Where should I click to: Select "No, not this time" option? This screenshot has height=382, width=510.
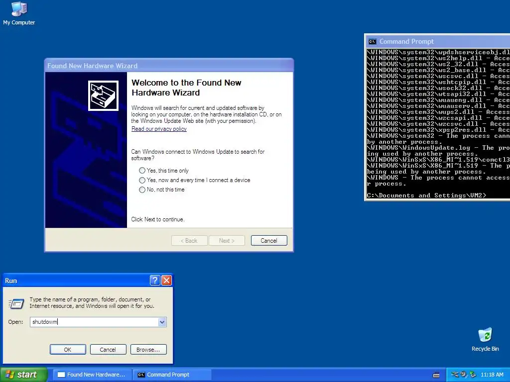[x=162, y=190]
